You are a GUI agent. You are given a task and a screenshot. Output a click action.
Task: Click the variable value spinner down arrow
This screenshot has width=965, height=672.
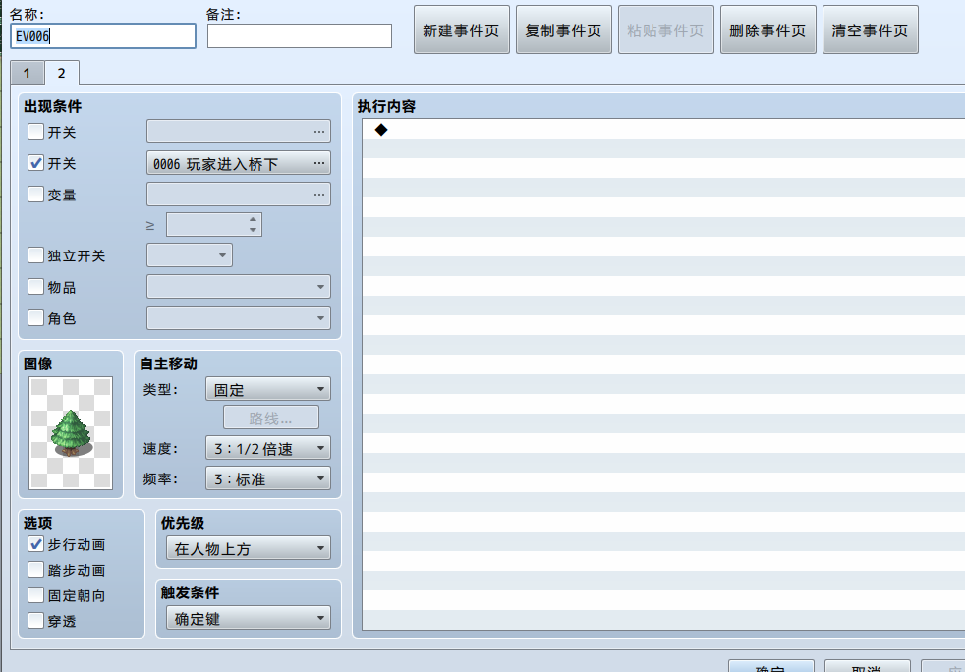pos(253,230)
